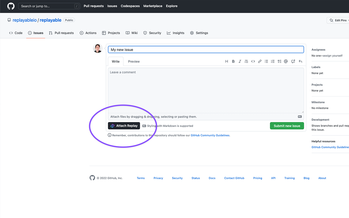Add a link using the chain icon

[x=260, y=61]
